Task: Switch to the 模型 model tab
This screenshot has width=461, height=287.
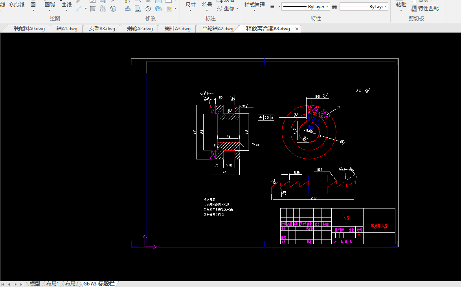Action: 35,284
